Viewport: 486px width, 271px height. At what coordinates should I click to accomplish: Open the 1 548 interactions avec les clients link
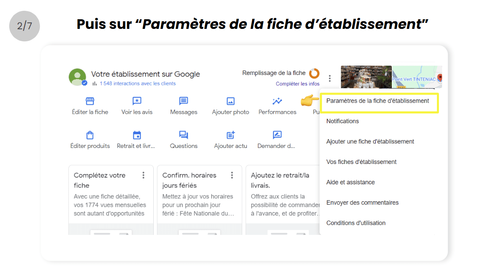pyautogui.click(x=138, y=83)
